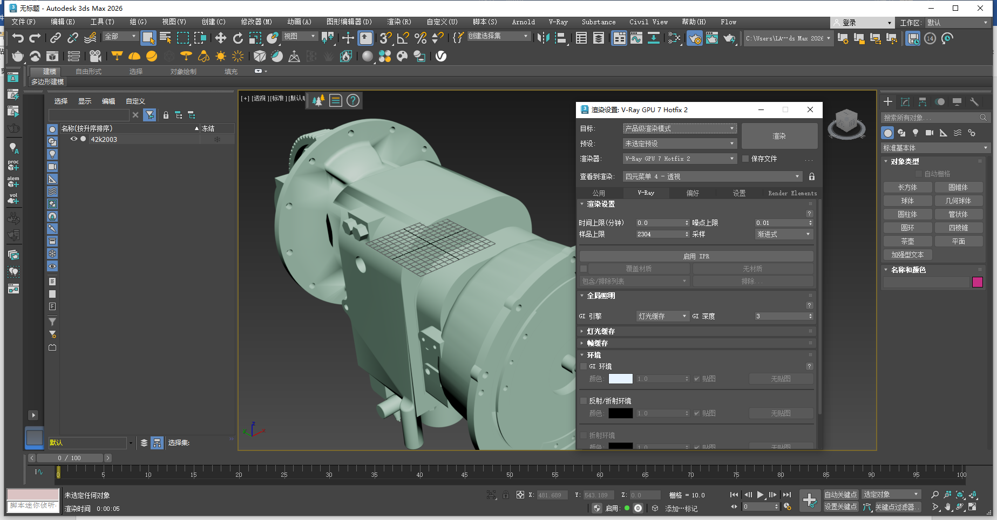This screenshot has width=997, height=520.
Task: Click the Undo arrow icon
Action: [18, 38]
